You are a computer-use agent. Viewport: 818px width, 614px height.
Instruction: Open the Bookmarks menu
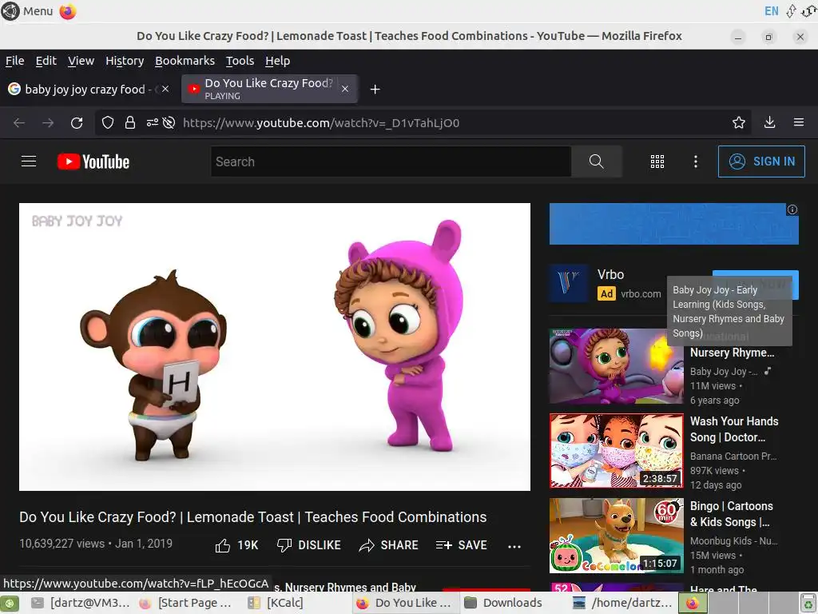pyautogui.click(x=185, y=61)
